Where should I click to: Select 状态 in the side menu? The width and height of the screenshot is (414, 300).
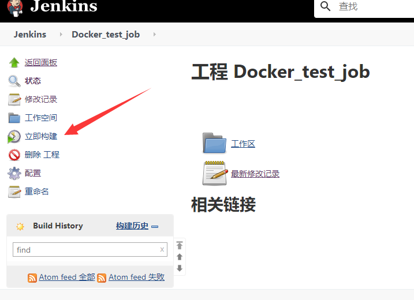(x=33, y=81)
